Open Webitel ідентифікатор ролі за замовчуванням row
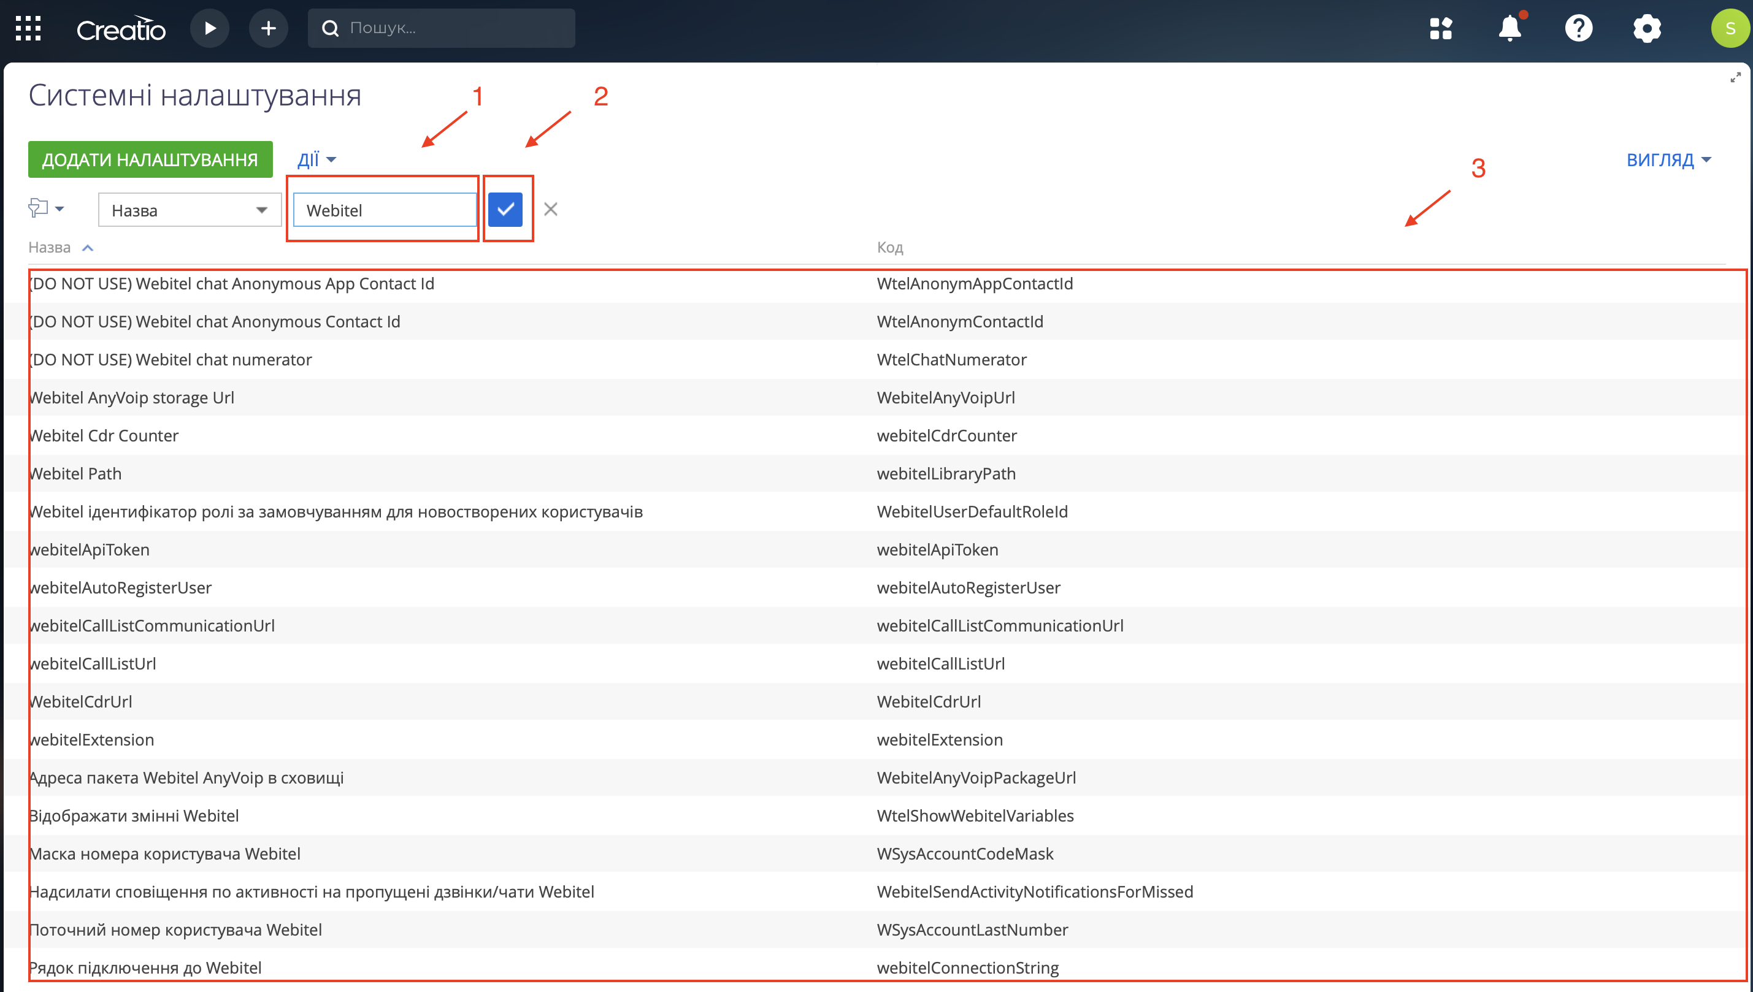 (336, 512)
